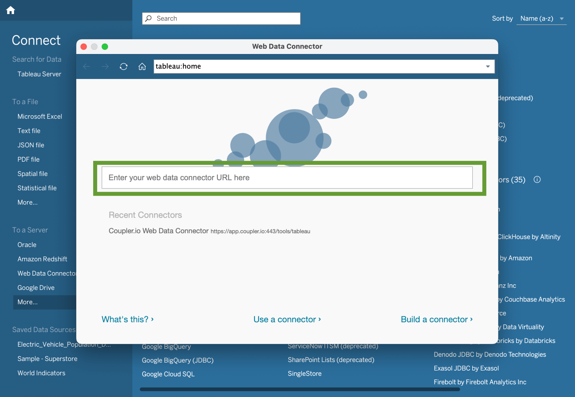Expand the tableau:home address dropdown

pos(488,66)
